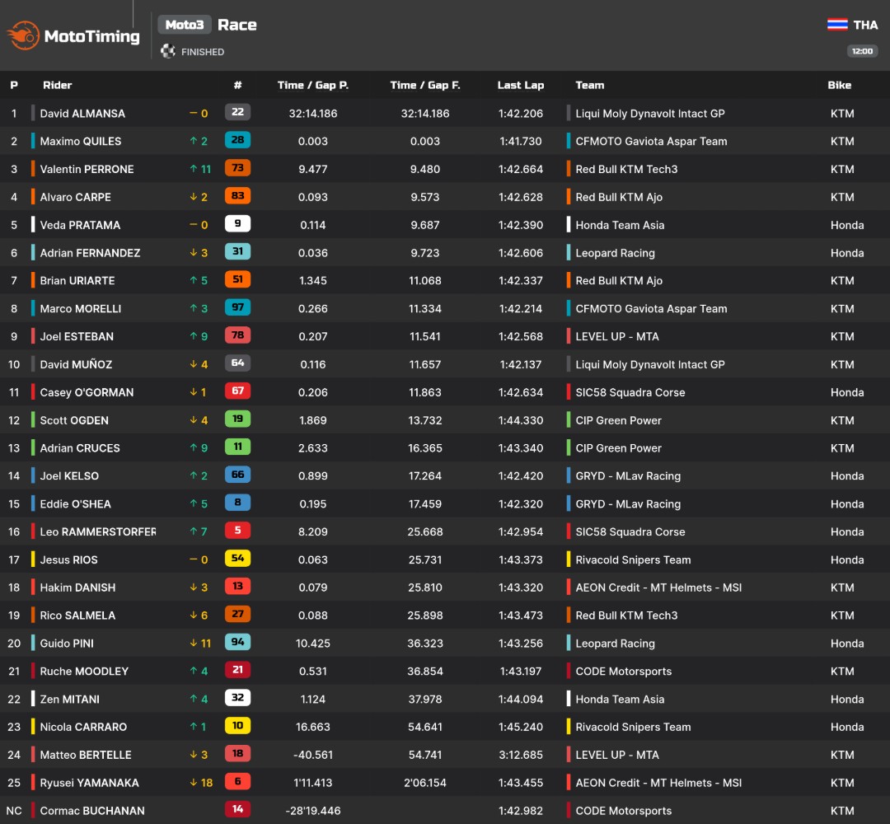
Task: Click team CODE Motorsports in Buchanan row
Action: click(623, 811)
